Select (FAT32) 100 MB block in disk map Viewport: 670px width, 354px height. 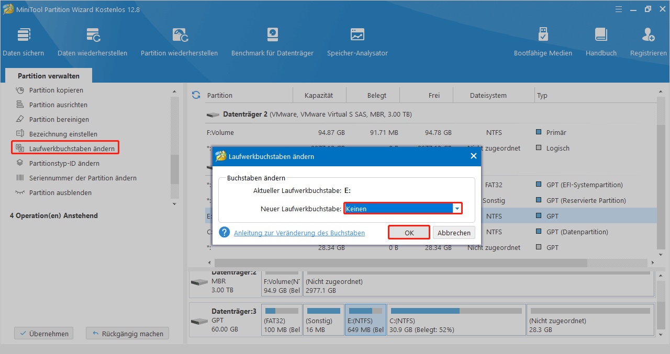(x=282, y=319)
